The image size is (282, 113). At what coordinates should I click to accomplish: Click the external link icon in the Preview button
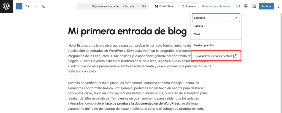(x=183, y=6)
